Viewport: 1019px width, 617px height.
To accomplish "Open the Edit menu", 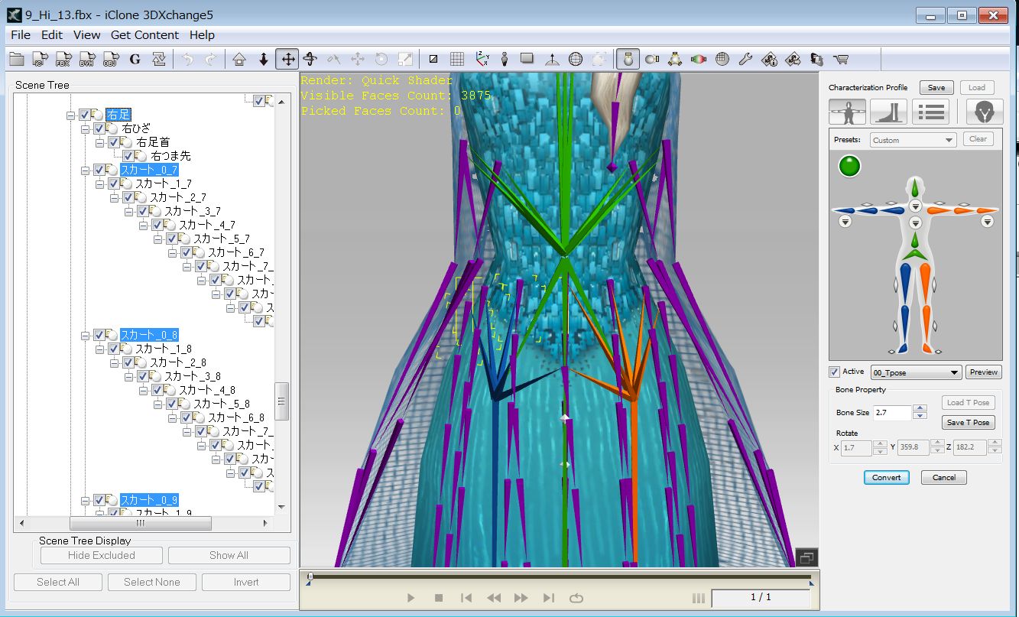I will click(52, 34).
